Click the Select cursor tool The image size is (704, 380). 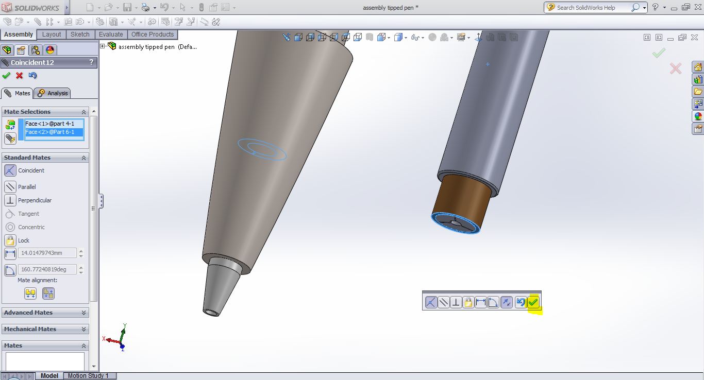point(182,7)
